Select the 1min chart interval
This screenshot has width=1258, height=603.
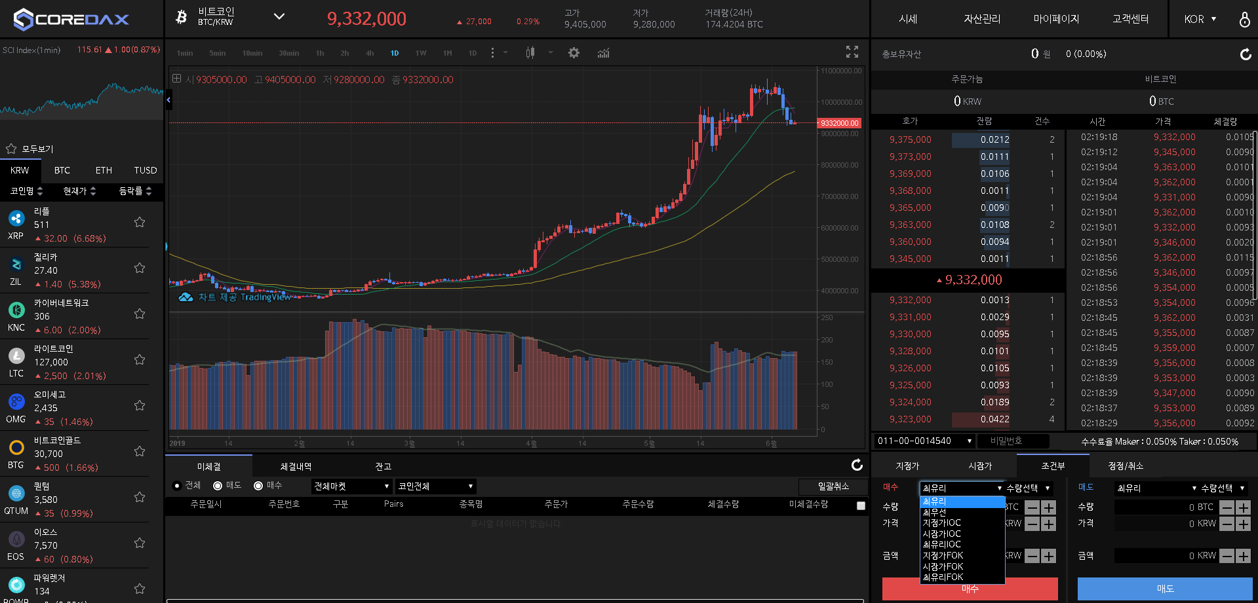point(185,53)
